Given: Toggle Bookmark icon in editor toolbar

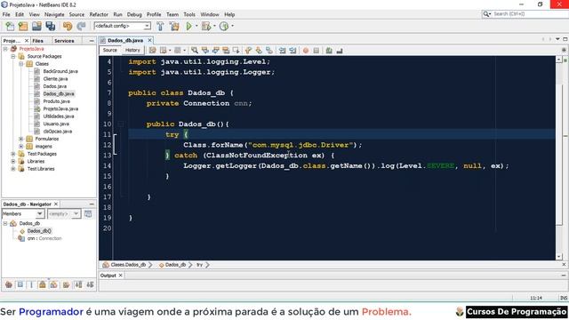Looking at the screenshot, I should 268,51.
